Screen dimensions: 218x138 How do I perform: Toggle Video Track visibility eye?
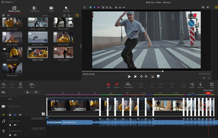pyautogui.click(x=20, y=114)
